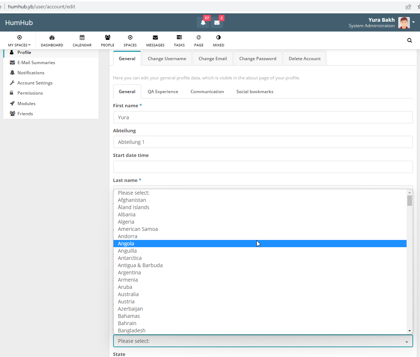This screenshot has width=420, height=357.
Task: Open the Dashboard
Action: 52,40
